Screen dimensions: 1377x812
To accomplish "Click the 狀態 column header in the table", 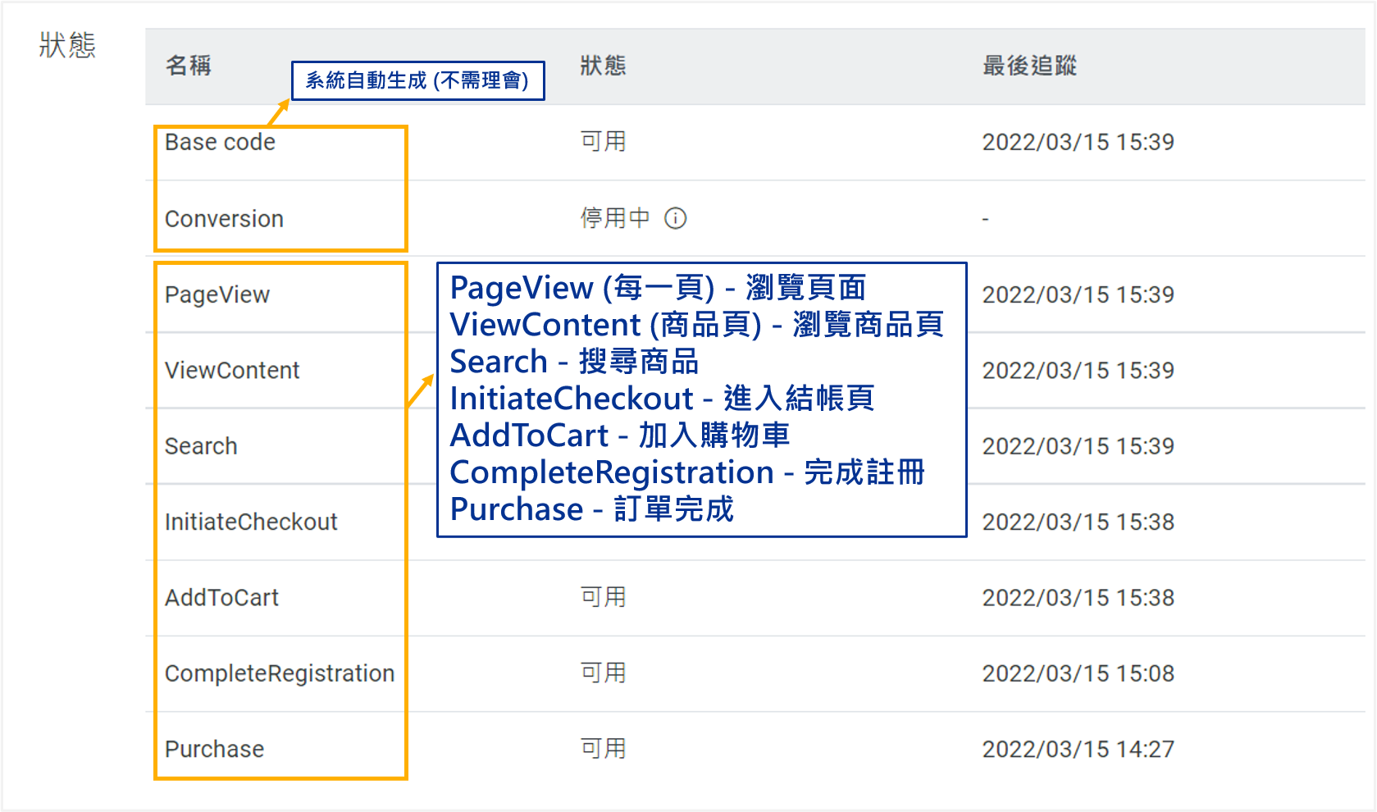I will coord(603,66).
